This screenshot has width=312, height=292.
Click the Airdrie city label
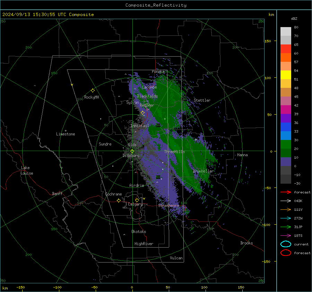tap(137, 185)
